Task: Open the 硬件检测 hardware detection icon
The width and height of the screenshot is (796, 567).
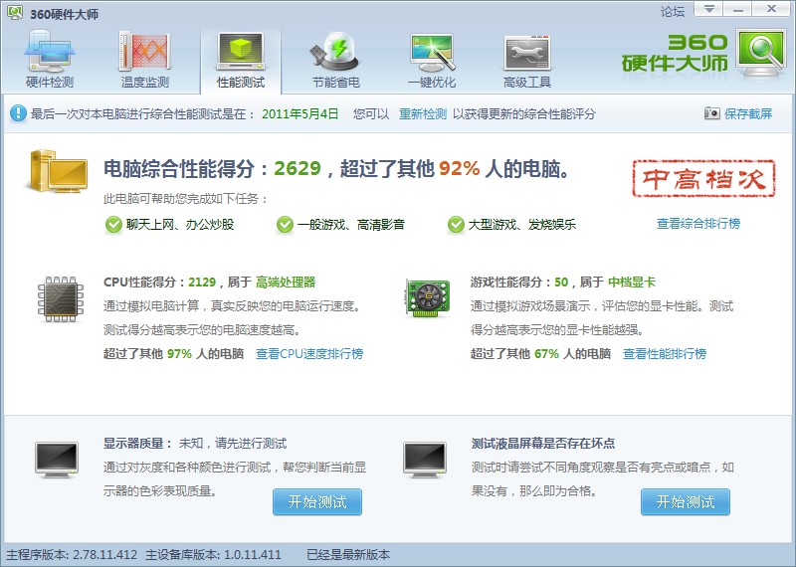Action: 49,52
